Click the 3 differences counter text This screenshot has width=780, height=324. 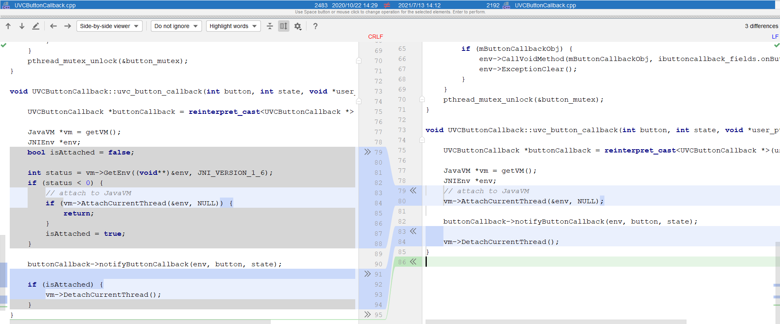tap(761, 26)
